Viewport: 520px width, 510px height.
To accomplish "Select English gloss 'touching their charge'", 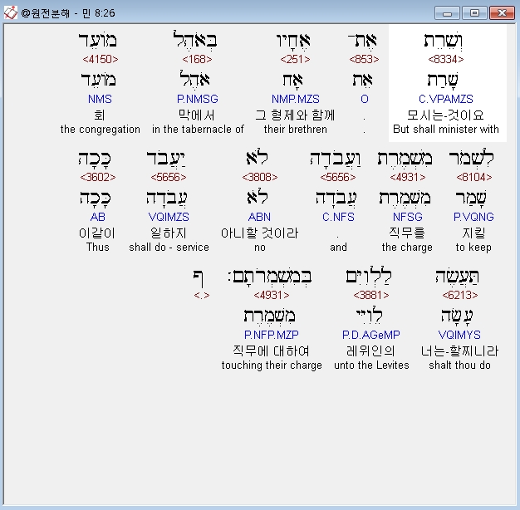I will tap(272, 365).
